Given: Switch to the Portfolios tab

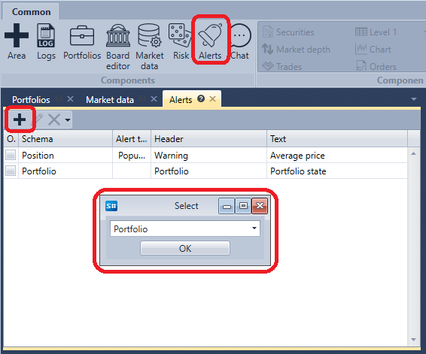Looking at the screenshot, I should tap(31, 100).
